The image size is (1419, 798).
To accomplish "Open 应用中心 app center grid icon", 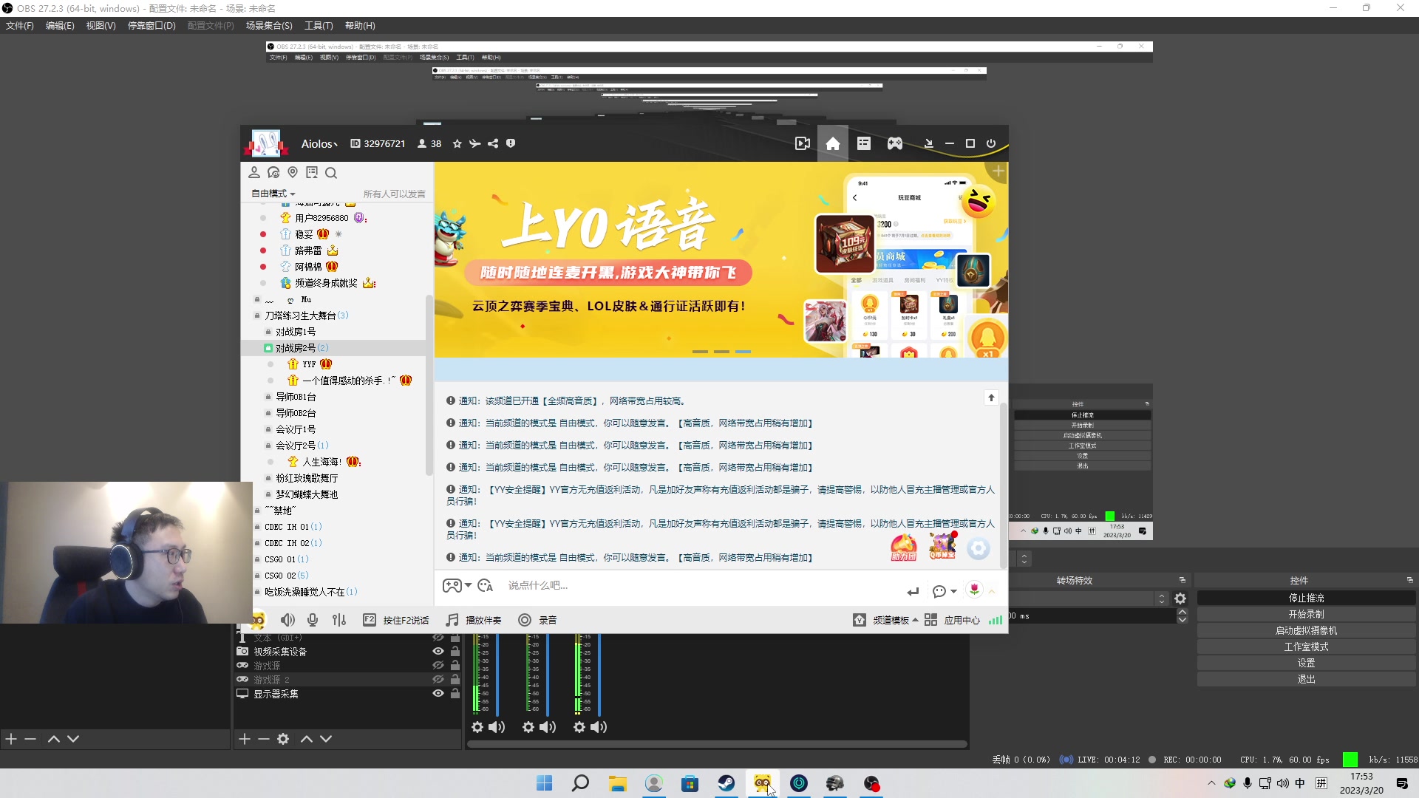I will [931, 621].
